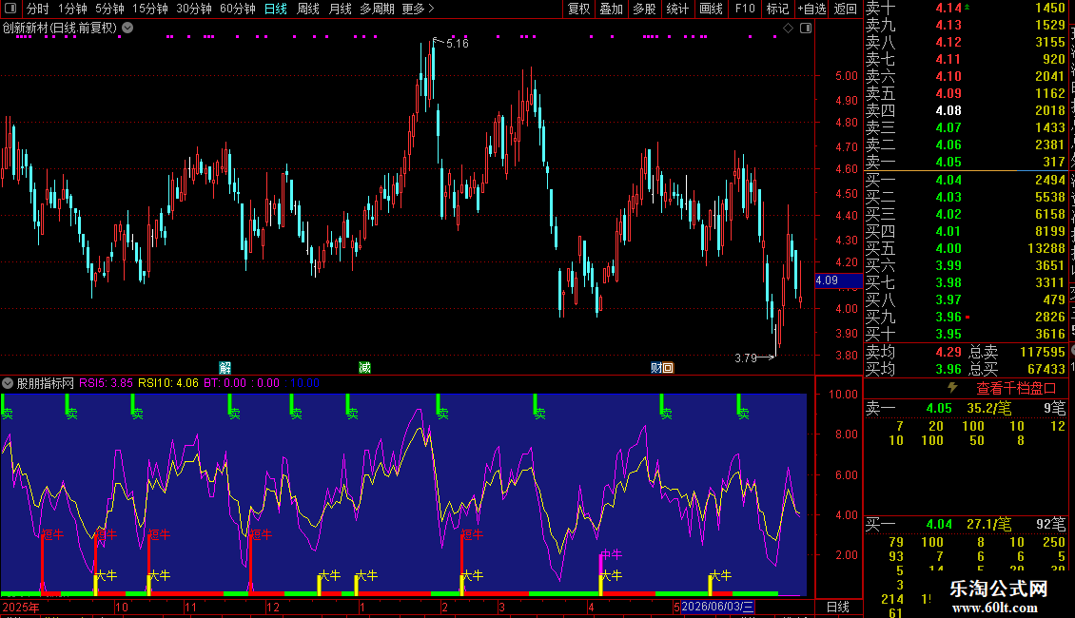
Task: Open the 多股 multi-stock view
Action: click(x=644, y=9)
